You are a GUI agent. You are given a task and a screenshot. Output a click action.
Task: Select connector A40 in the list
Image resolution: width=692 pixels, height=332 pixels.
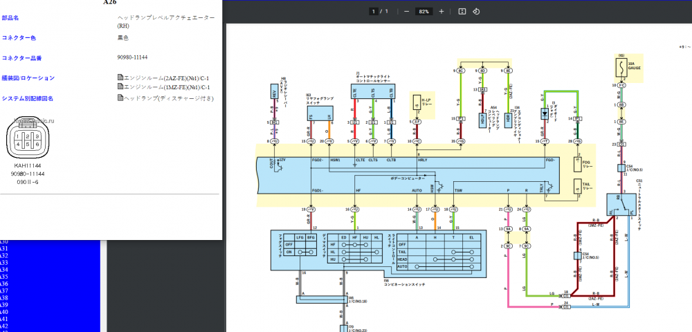tap(4, 312)
